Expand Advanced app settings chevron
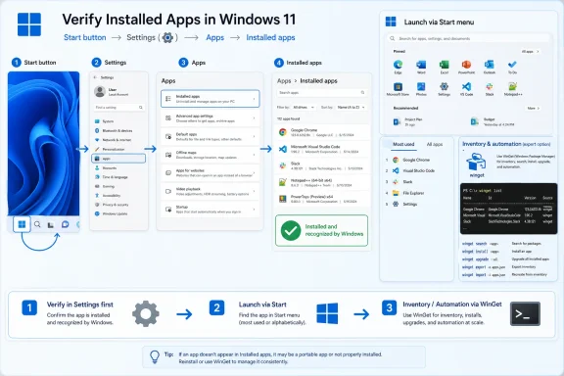 [254, 118]
